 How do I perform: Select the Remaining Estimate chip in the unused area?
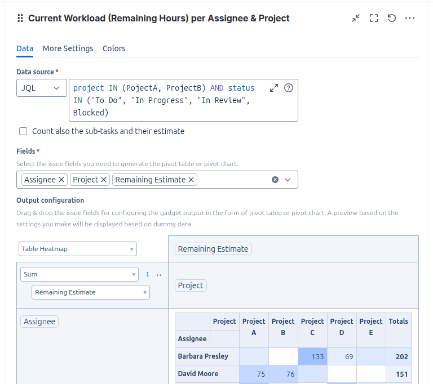tap(213, 249)
